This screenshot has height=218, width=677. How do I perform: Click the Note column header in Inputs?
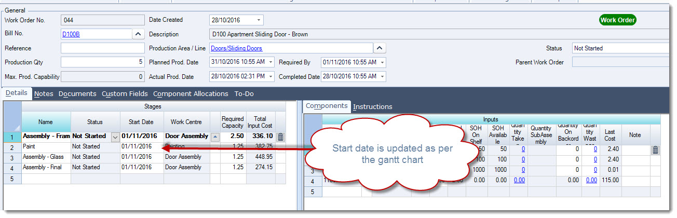pyautogui.click(x=635, y=135)
